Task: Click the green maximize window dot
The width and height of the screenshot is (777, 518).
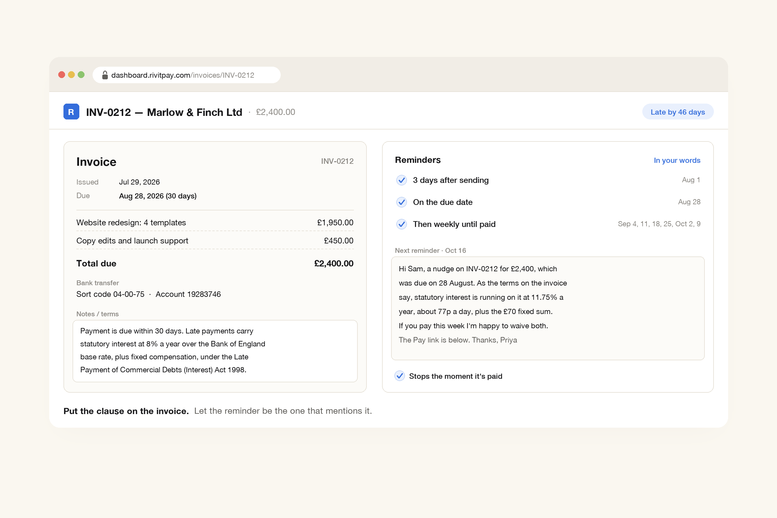Action: 81,75
